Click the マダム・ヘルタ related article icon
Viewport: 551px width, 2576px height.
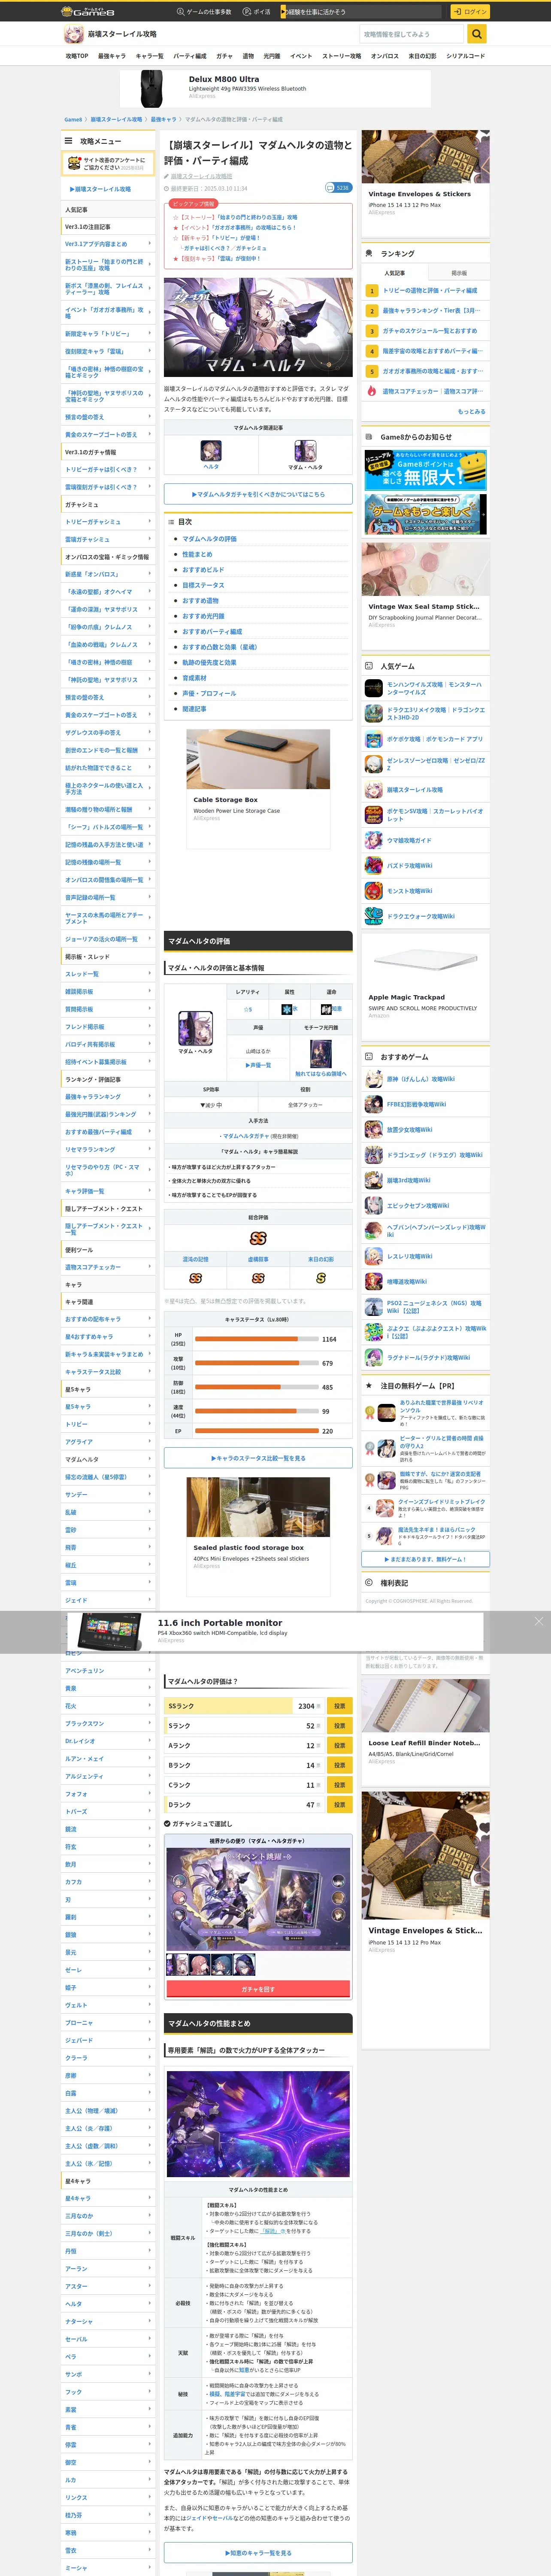305,450
